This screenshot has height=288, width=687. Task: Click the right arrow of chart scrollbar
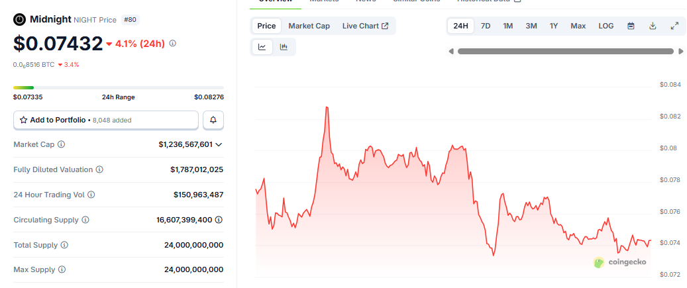(680, 51)
